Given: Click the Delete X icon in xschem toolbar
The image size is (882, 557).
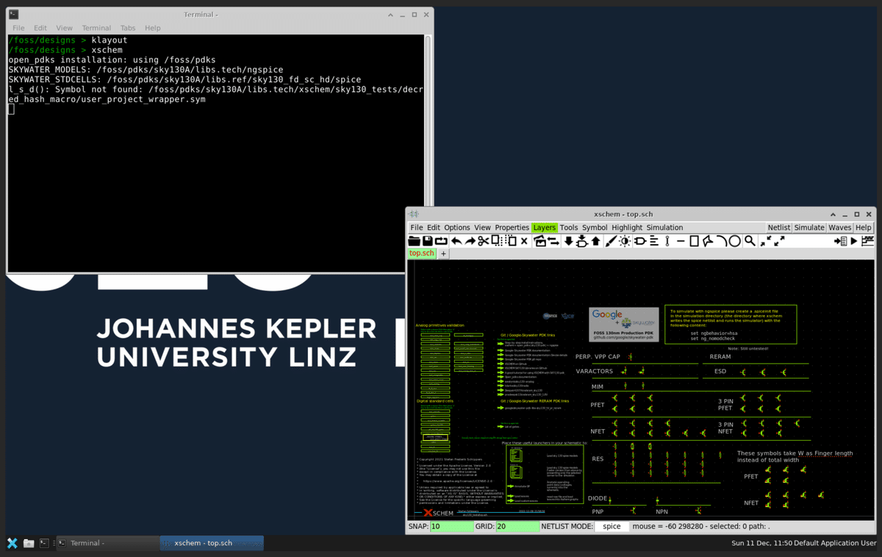Looking at the screenshot, I should pos(524,241).
